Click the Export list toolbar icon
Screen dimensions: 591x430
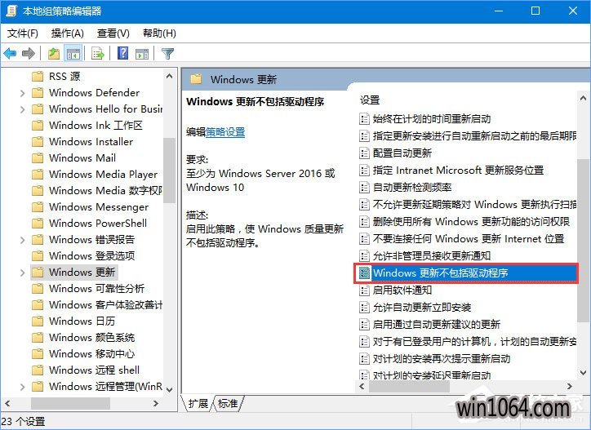pos(98,54)
